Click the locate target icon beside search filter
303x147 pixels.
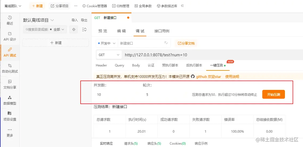coord(74,29)
